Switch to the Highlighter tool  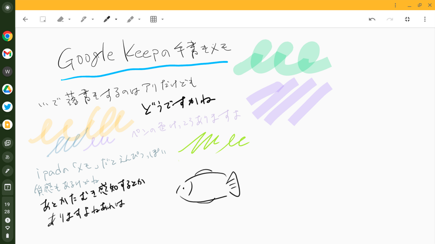pyautogui.click(x=130, y=19)
